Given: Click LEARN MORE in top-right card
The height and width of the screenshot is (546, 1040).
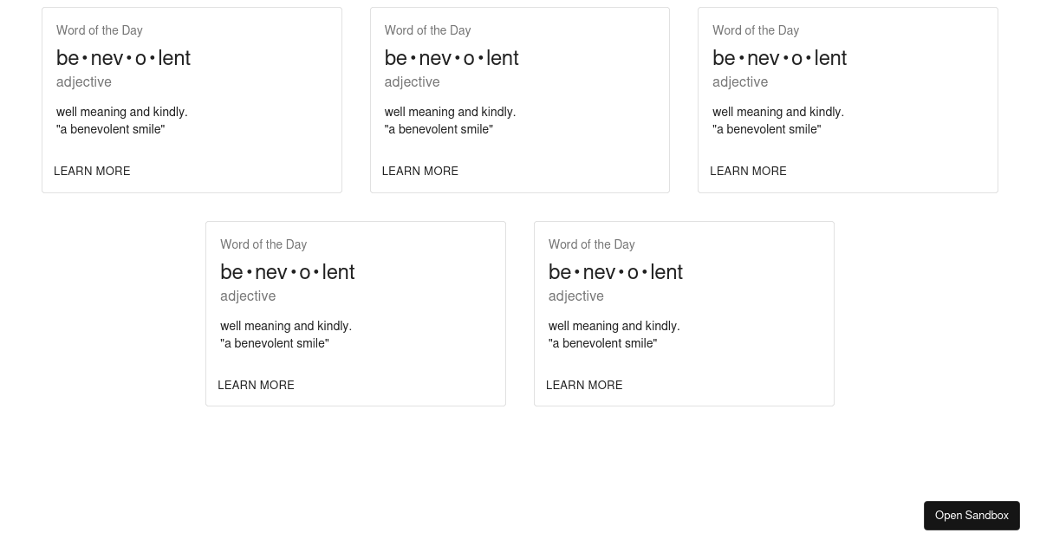Looking at the screenshot, I should point(748,171).
